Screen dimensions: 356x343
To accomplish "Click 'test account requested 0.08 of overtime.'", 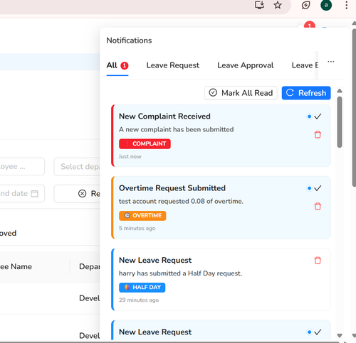I will [x=181, y=201].
